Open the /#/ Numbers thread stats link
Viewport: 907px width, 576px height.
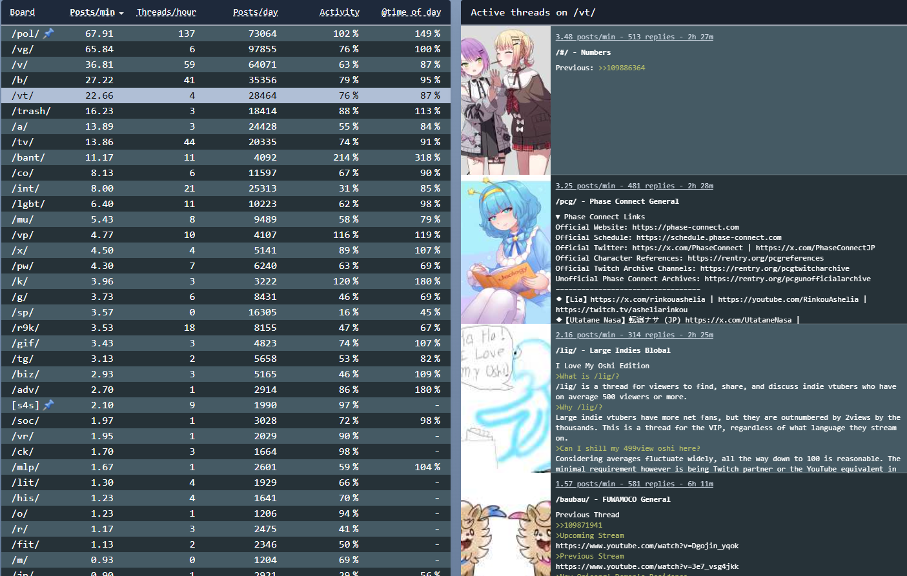click(635, 37)
